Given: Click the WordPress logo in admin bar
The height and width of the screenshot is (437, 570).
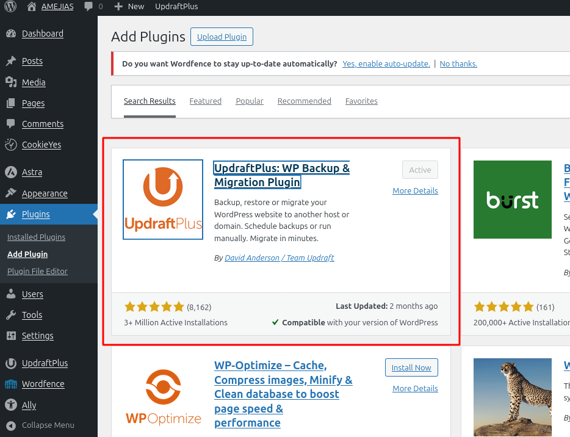Looking at the screenshot, I should pyautogui.click(x=11, y=7).
